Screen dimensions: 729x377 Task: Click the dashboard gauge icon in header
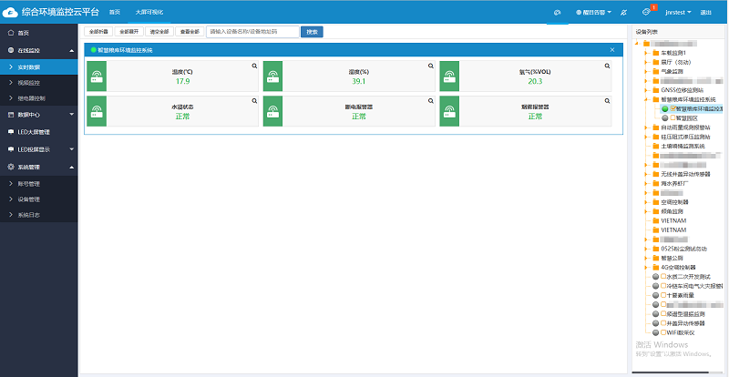557,12
